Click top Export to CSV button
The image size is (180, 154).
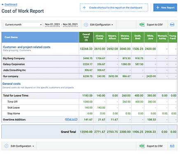click(x=152, y=25)
